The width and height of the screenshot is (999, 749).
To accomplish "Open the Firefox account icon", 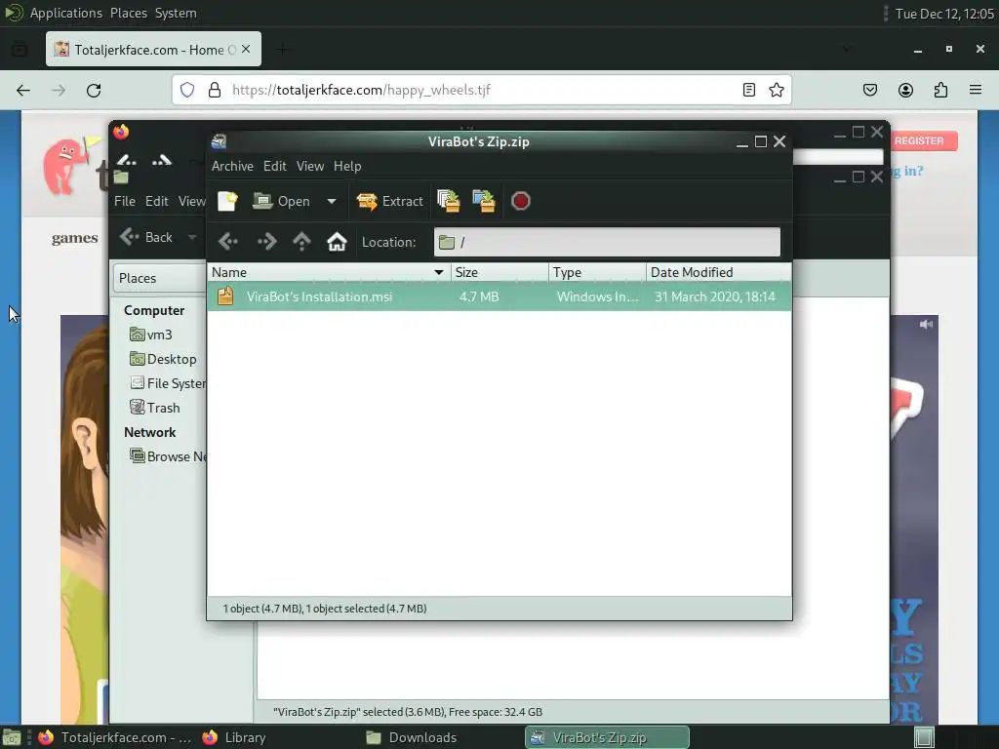I will [905, 90].
